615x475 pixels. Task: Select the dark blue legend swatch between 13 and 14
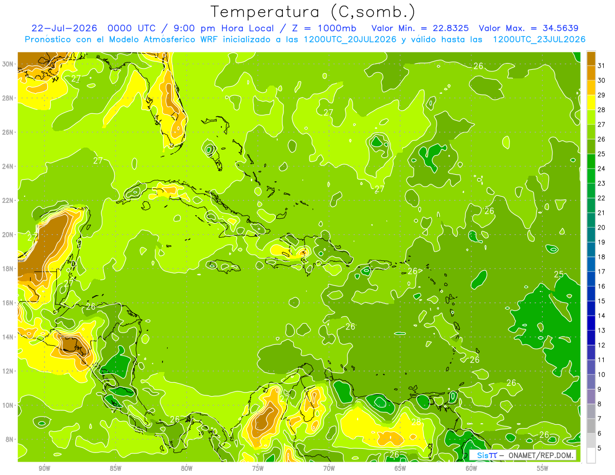591,323
